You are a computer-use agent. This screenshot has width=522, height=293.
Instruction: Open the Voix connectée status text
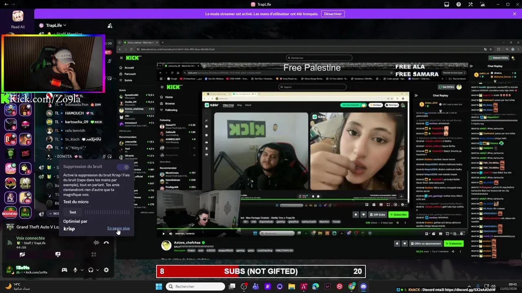point(31,238)
